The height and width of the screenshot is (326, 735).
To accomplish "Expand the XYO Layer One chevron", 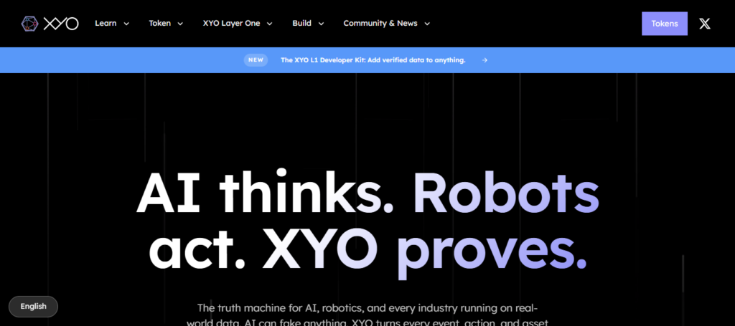I will (270, 24).
